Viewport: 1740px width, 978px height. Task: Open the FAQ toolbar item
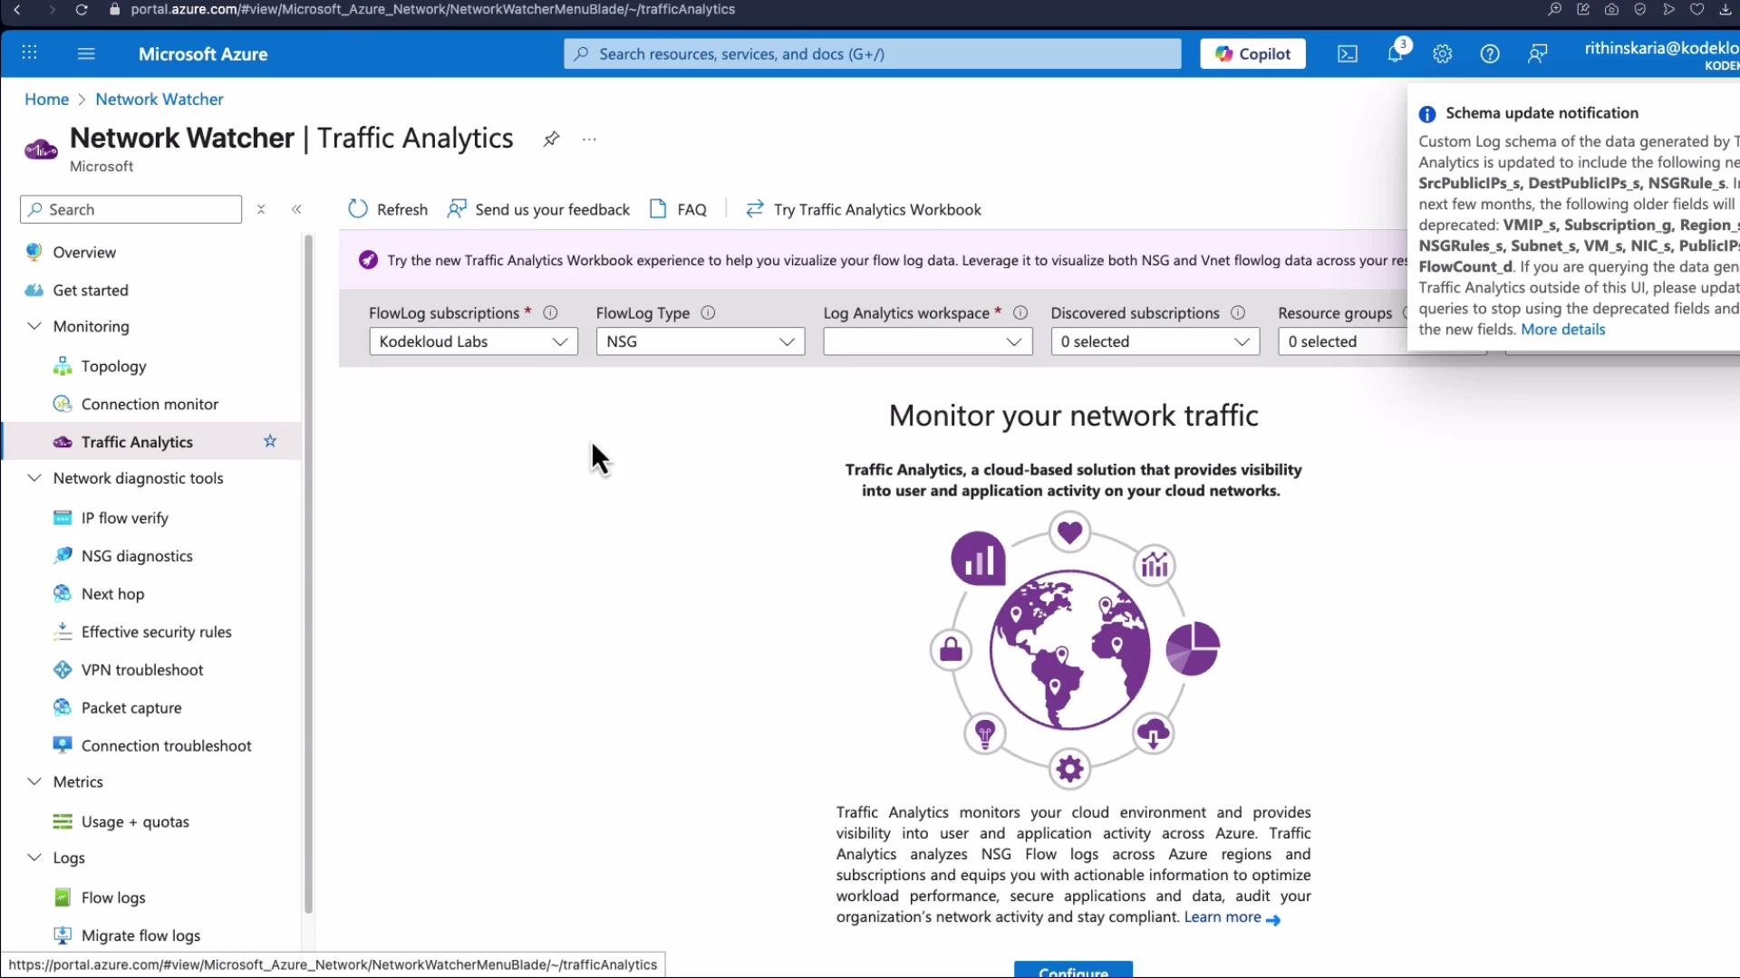point(678,209)
